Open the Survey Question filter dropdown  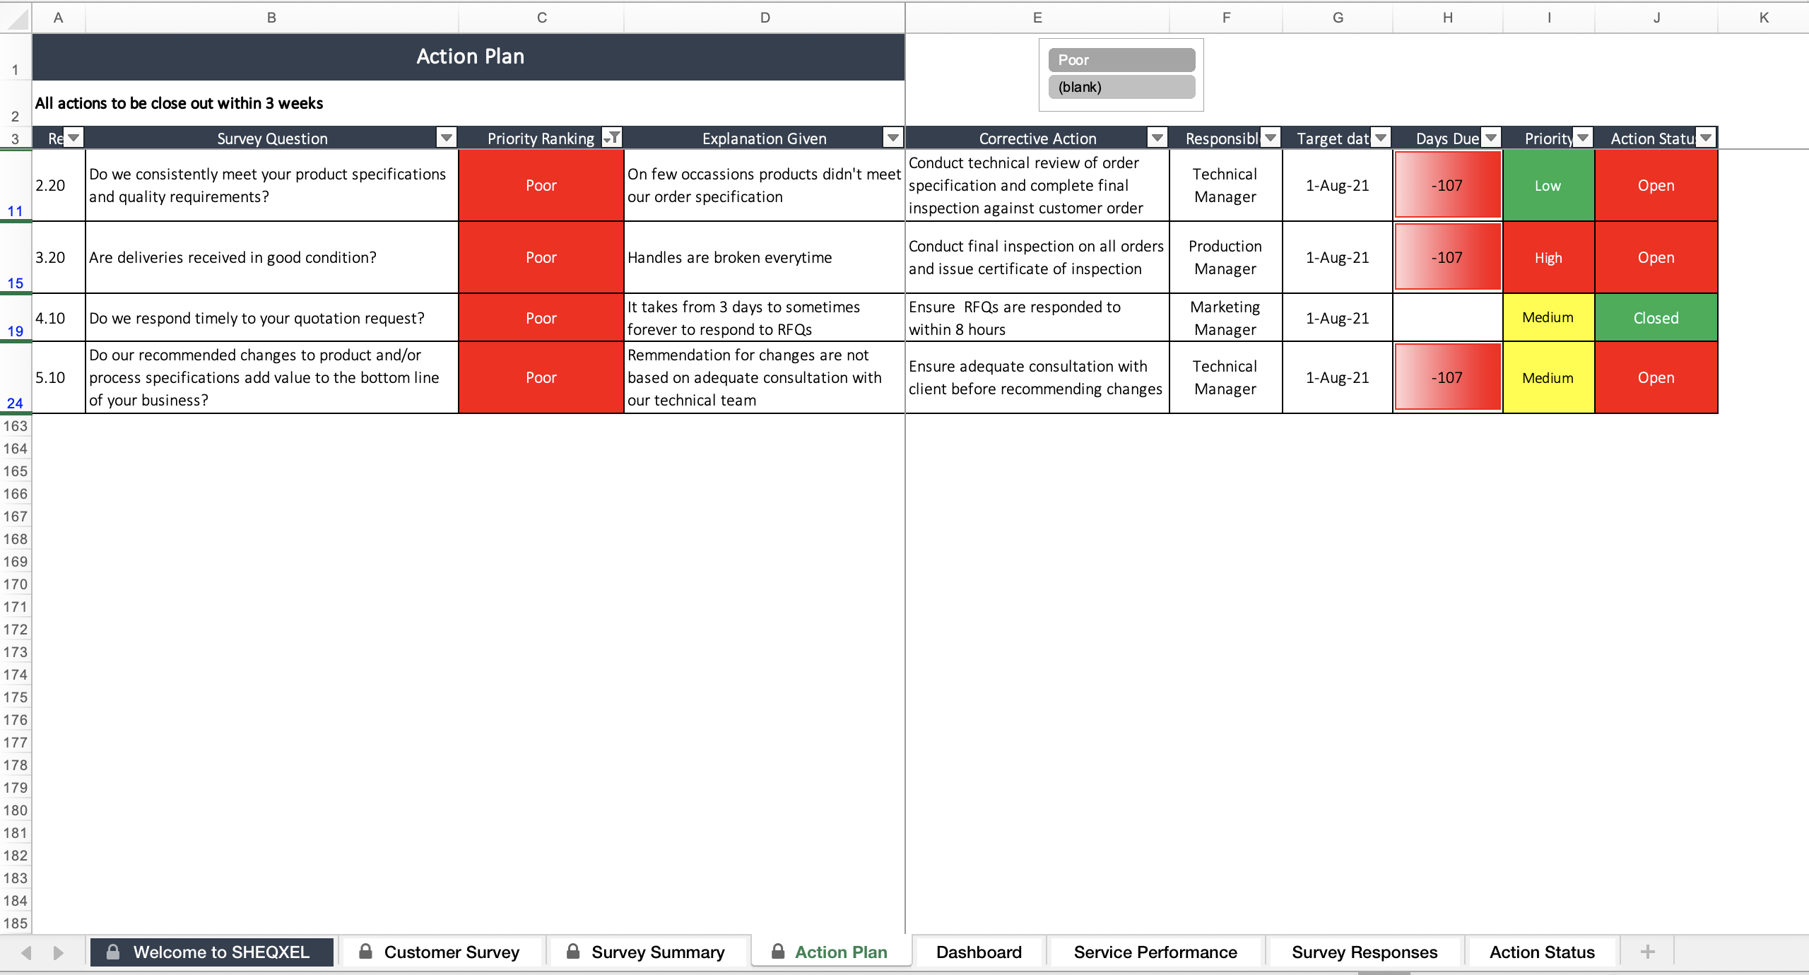[x=446, y=138]
